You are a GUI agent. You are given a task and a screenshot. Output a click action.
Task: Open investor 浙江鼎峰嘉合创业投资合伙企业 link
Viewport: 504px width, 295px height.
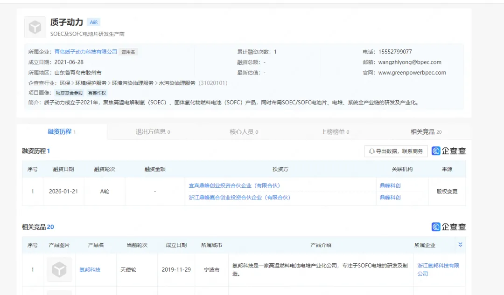(239, 198)
